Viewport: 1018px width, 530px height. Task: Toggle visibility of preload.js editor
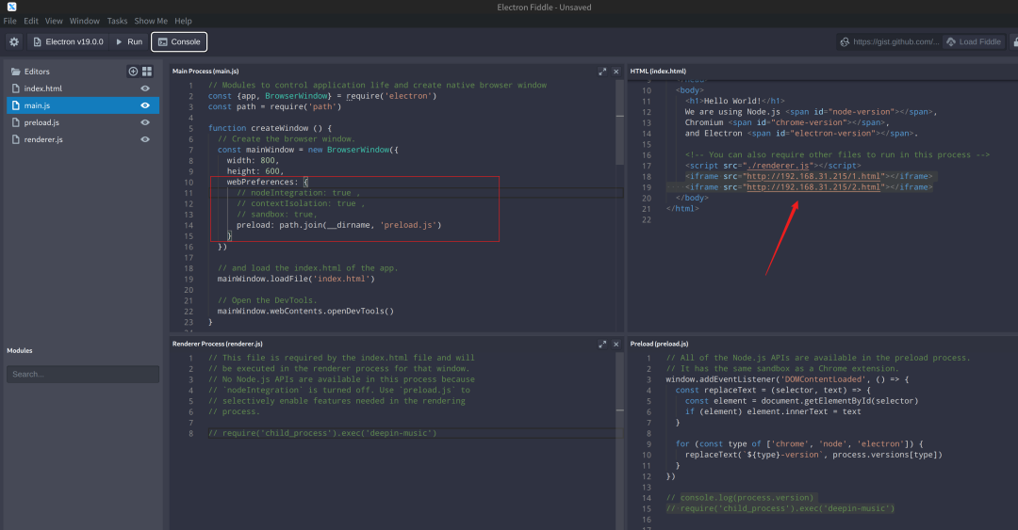point(145,122)
